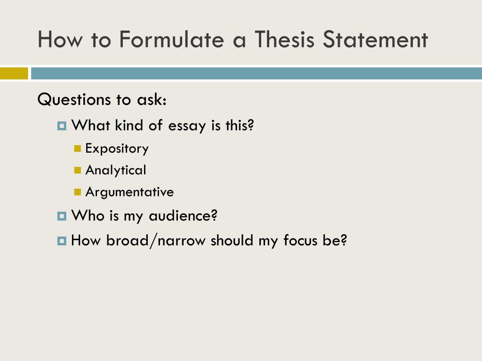This screenshot has height=361, width=482.
Task: Click the gold accent block left of the divider
Action: click(x=14, y=73)
